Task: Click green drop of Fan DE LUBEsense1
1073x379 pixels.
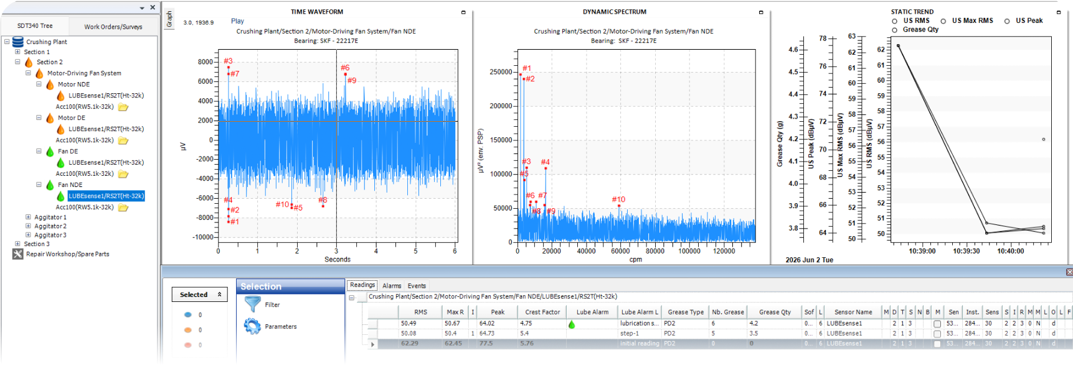Action: 60,163
